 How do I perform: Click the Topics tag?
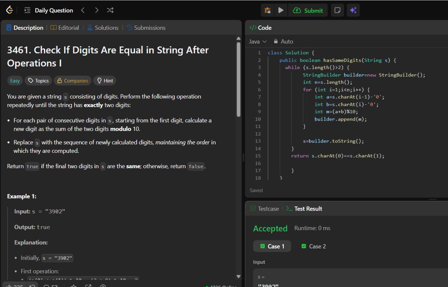(x=38, y=80)
